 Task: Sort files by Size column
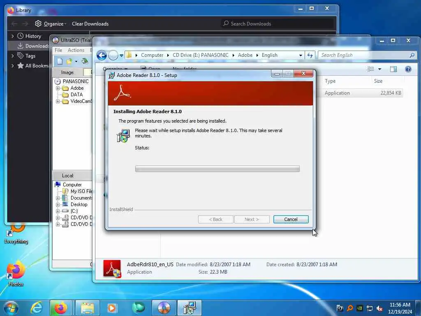point(378,81)
